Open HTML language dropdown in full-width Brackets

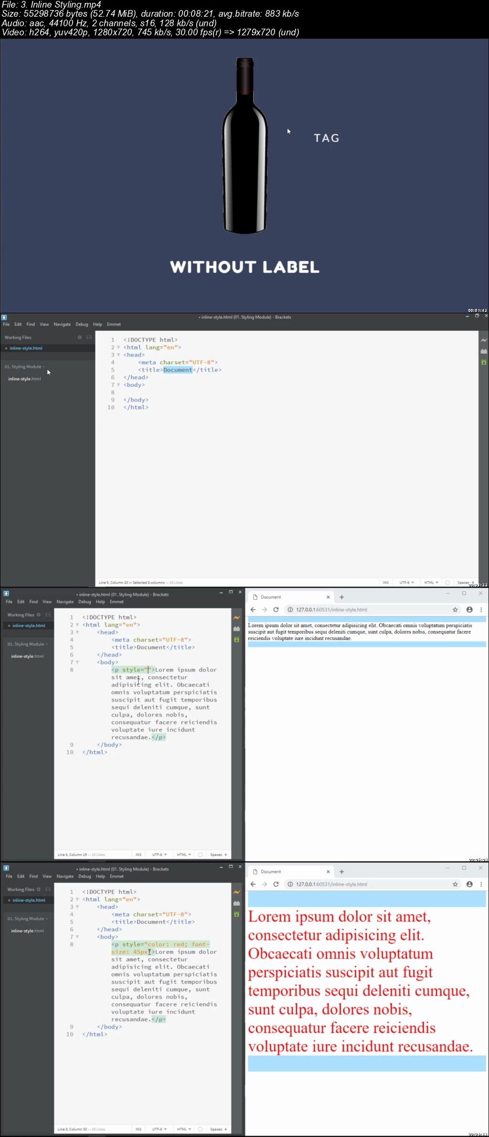tap(431, 583)
